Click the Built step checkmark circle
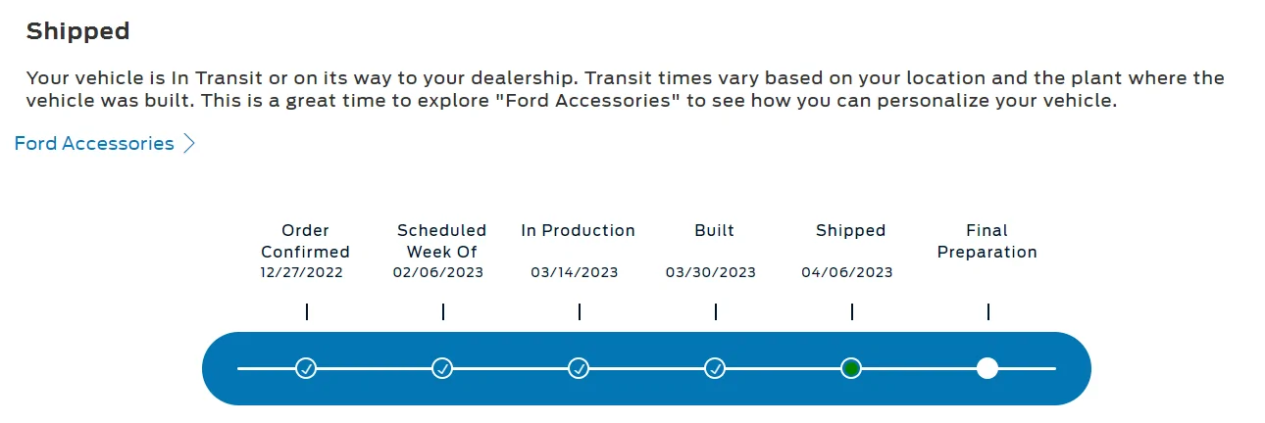The image size is (1265, 423). point(715,368)
